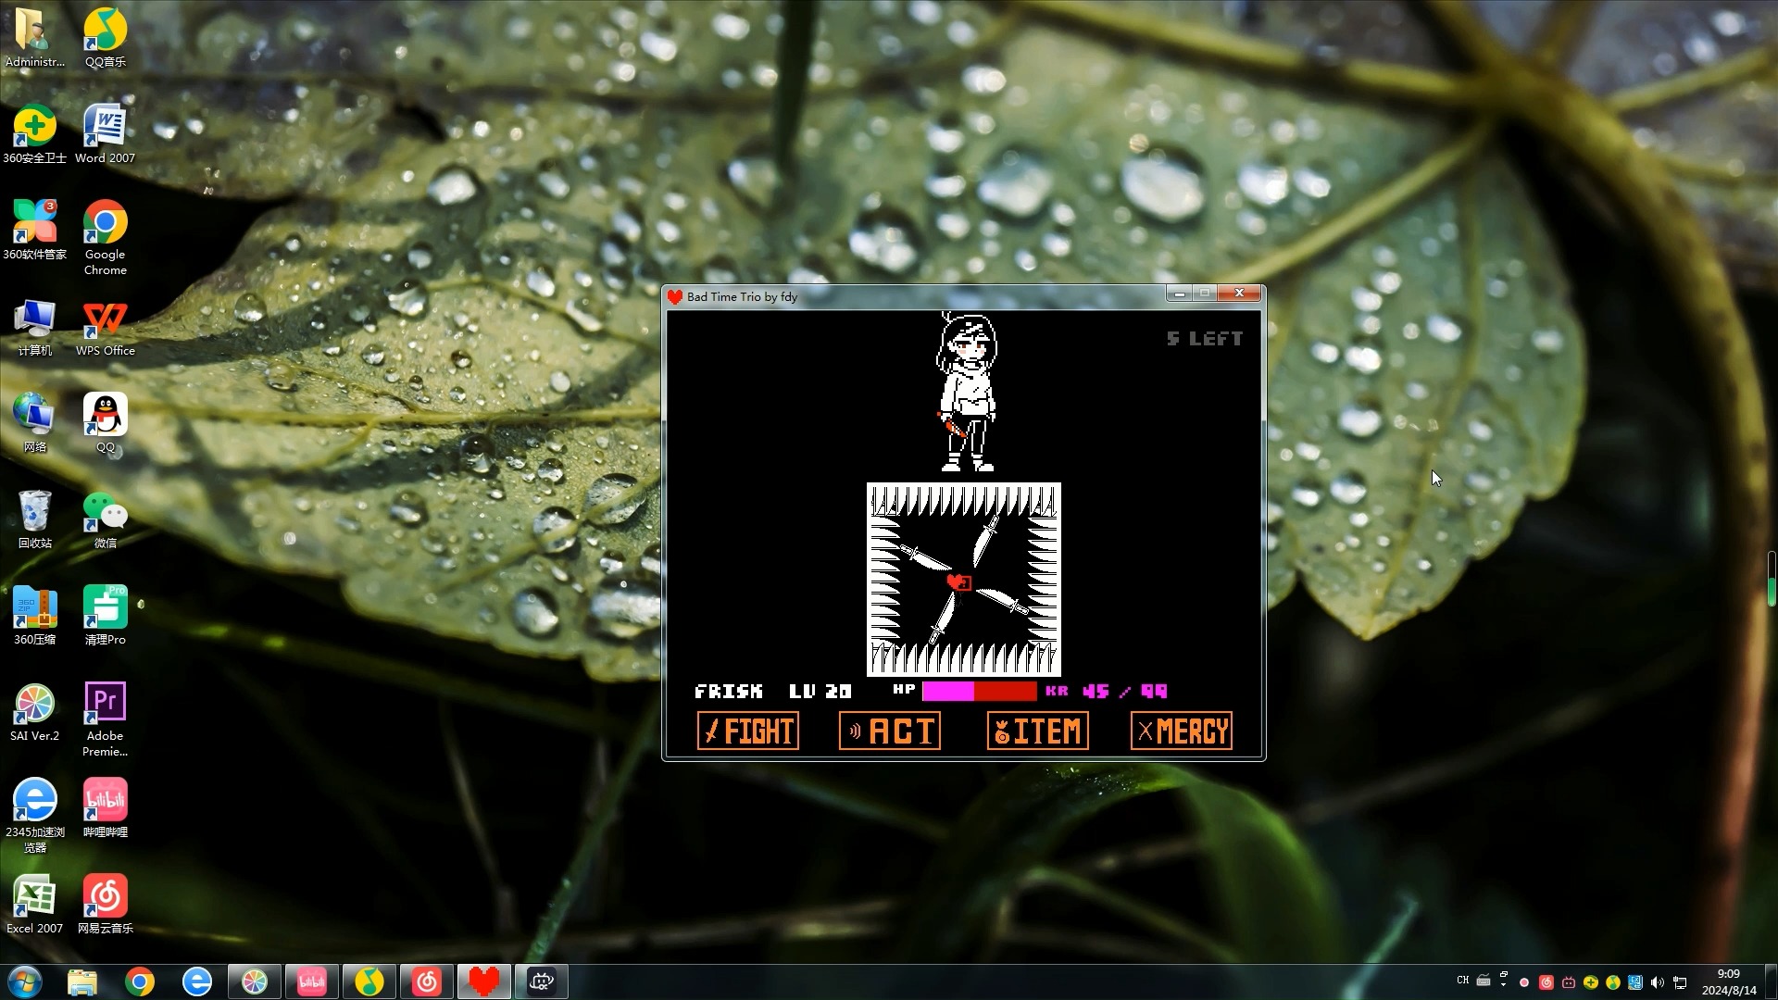The image size is (1778, 1000).
Task: Click the Chara sprite above the battle box
Action: [x=967, y=393]
